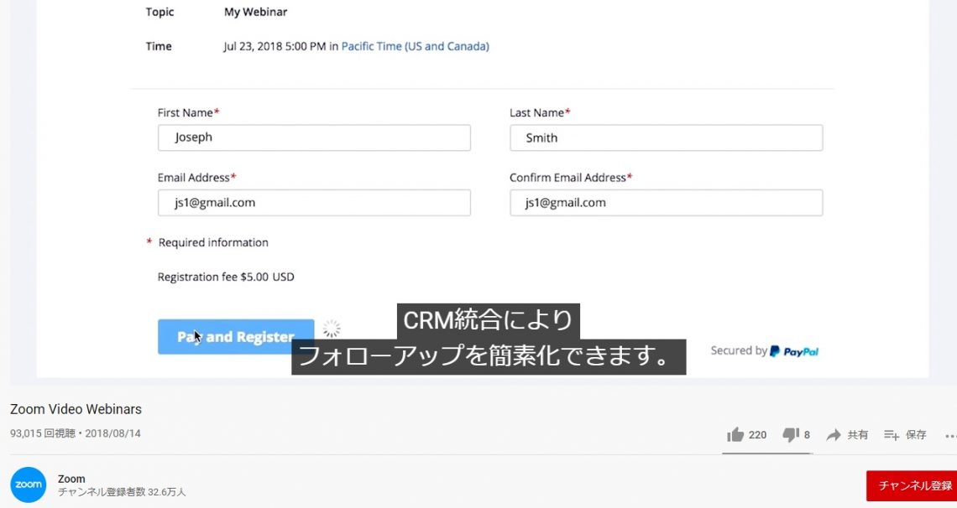Open the Pacific Time (US and Canada) link
957x508 pixels.
(x=415, y=46)
